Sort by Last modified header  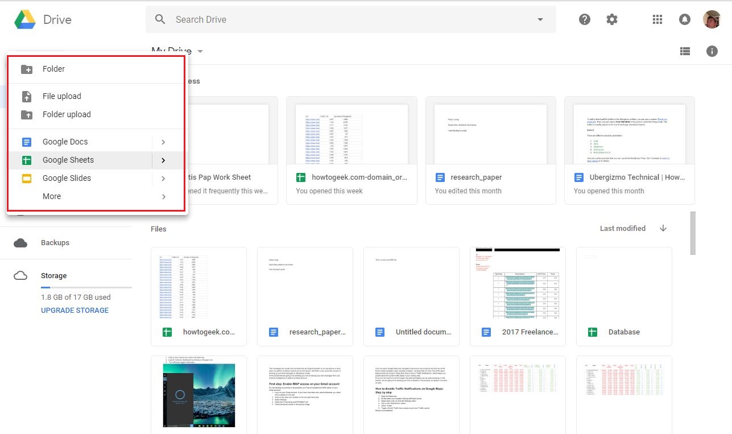pyautogui.click(x=623, y=228)
